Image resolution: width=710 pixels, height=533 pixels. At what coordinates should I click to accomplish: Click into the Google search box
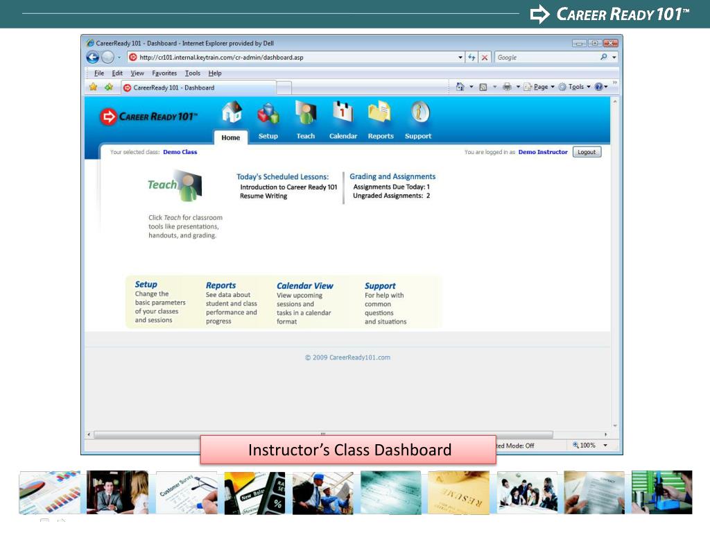[x=547, y=57]
